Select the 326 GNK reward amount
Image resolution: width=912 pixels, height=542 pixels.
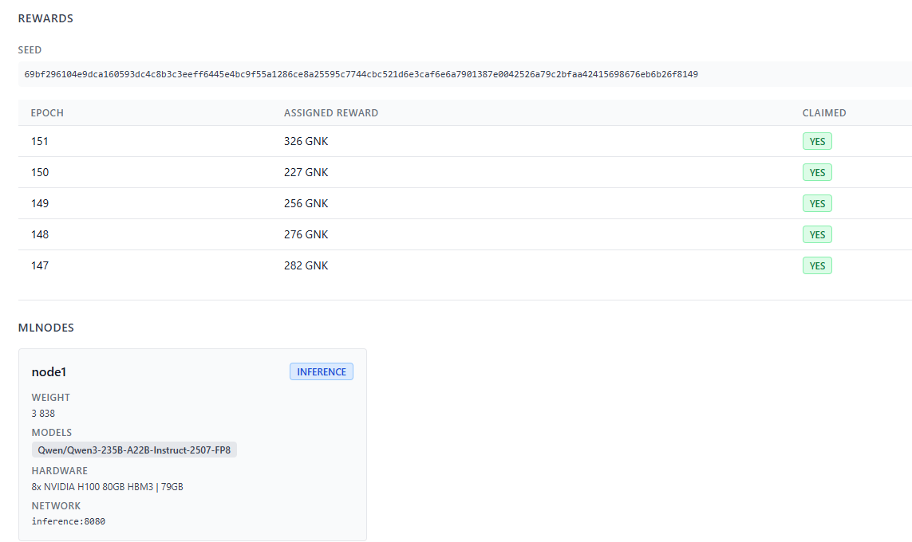(x=306, y=141)
